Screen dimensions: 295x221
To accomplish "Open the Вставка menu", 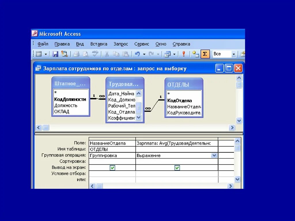I will (x=99, y=44).
